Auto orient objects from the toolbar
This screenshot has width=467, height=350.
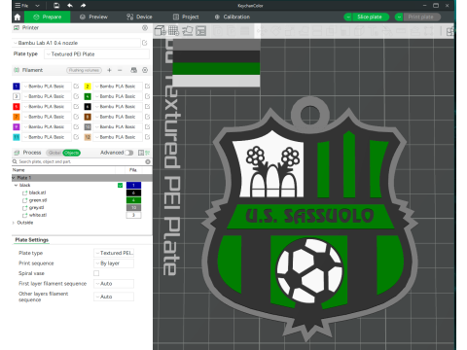(187, 31)
